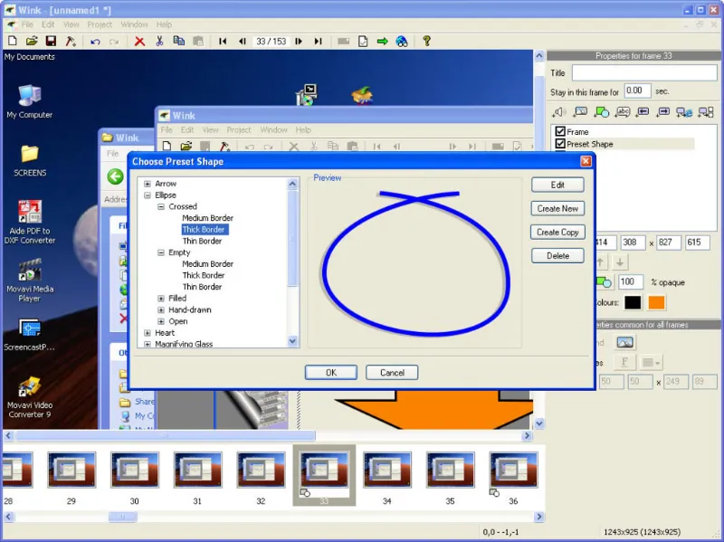Open Movavi Video Converter 9 icon
The width and height of the screenshot is (724, 542).
(30, 397)
